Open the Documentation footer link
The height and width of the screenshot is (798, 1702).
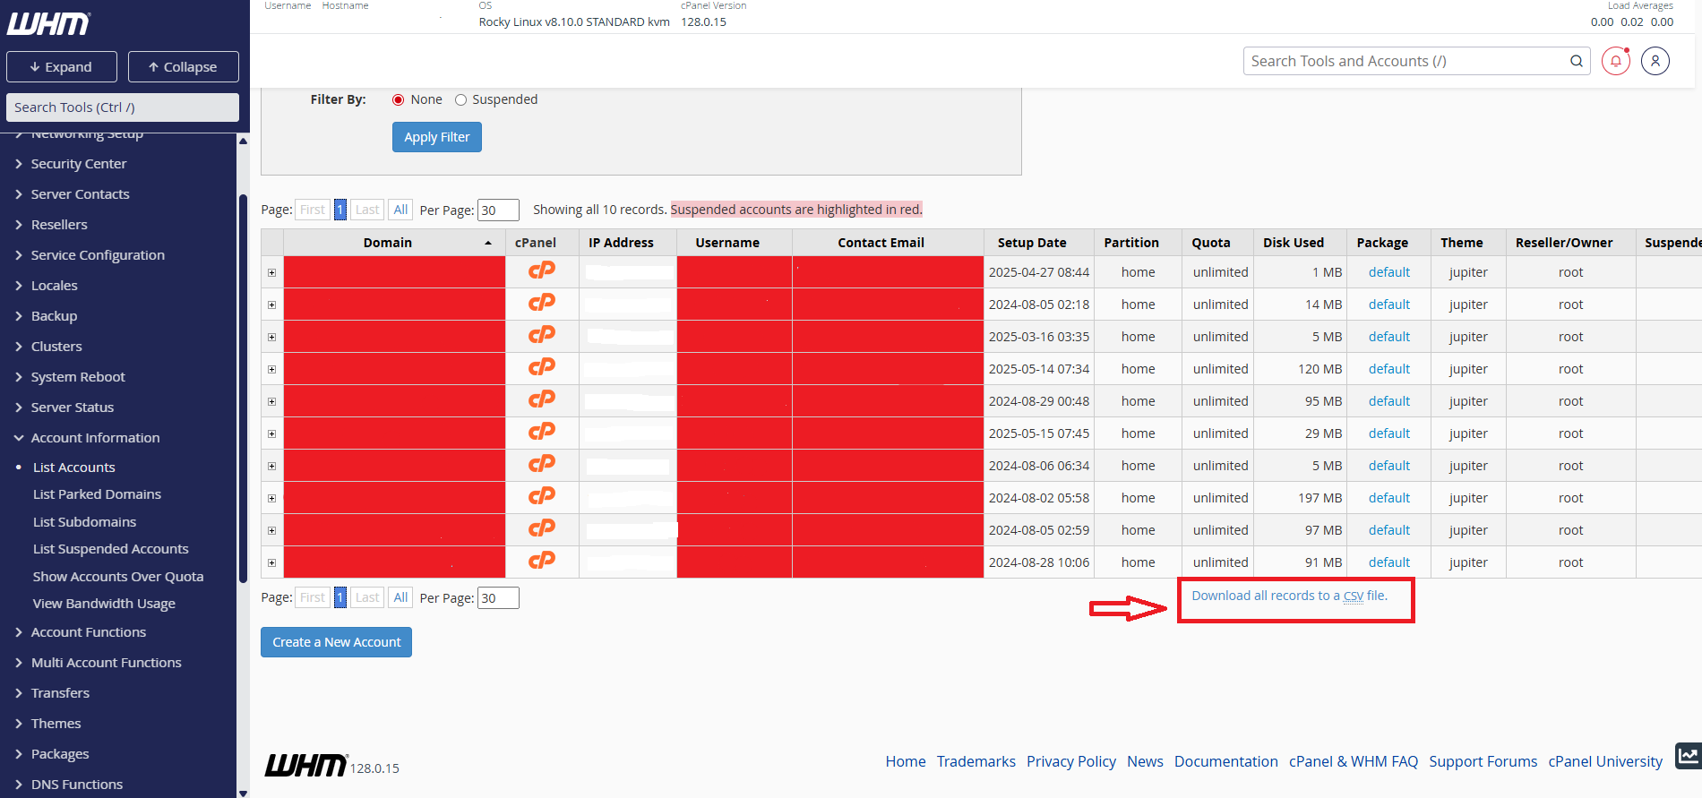click(1226, 761)
